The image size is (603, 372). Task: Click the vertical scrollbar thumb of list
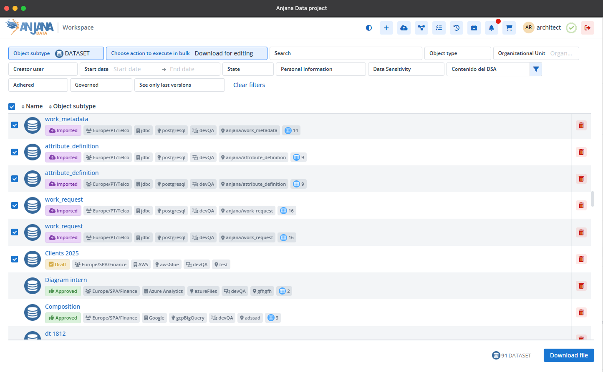pyautogui.click(x=593, y=199)
